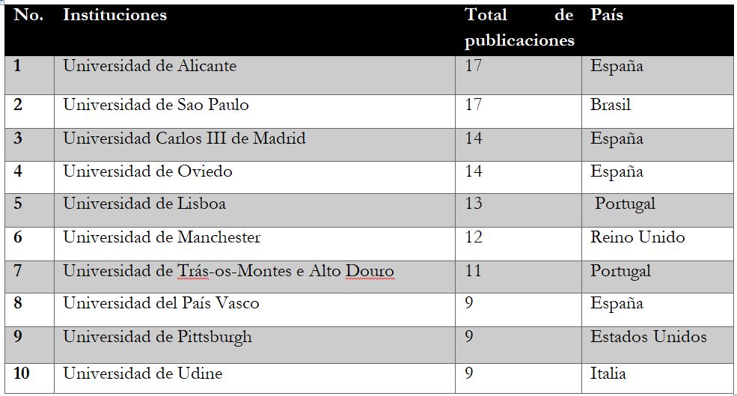
Task: Click the Universidad de Alicante cell
Action: (254, 76)
